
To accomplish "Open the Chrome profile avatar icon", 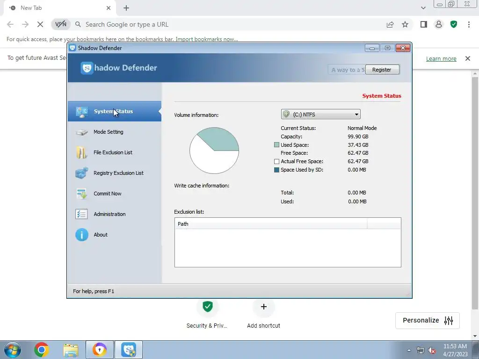I will click(439, 24).
